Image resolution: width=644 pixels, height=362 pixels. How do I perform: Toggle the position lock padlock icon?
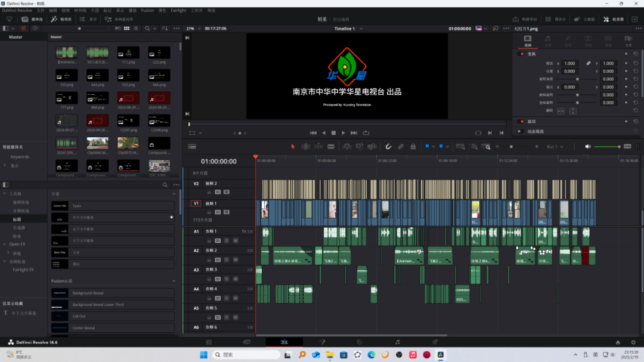click(413, 147)
